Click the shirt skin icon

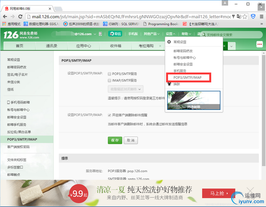169,84
